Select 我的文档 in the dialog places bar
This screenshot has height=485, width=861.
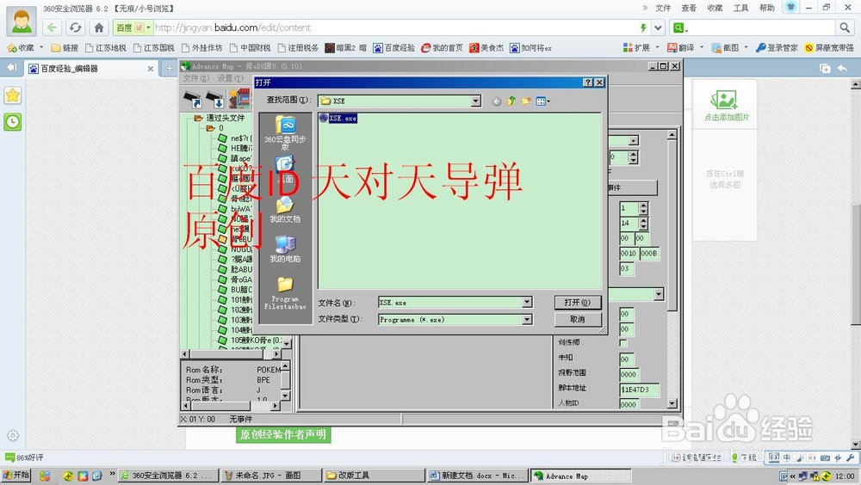(285, 210)
